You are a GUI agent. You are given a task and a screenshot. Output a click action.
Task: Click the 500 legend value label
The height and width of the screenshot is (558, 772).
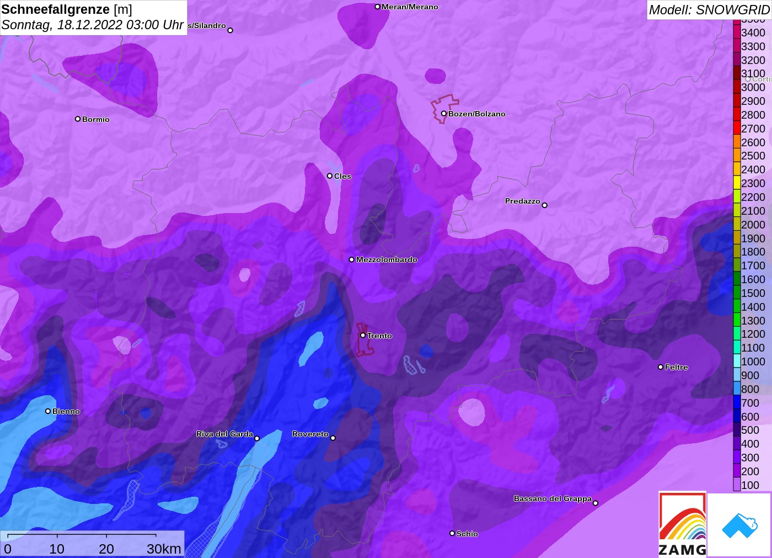pyautogui.click(x=750, y=430)
